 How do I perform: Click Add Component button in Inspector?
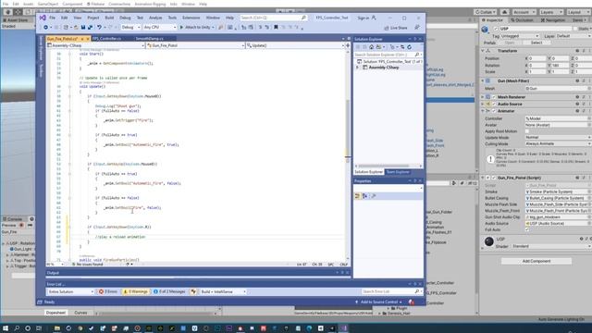536,261
